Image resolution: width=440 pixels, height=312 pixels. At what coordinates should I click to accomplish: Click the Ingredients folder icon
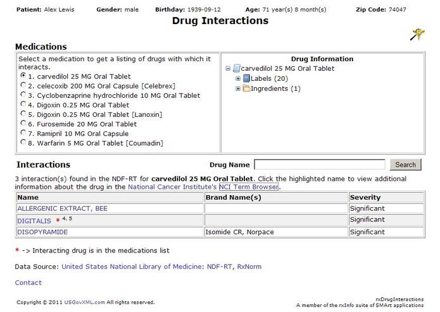pyautogui.click(x=246, y=88)
